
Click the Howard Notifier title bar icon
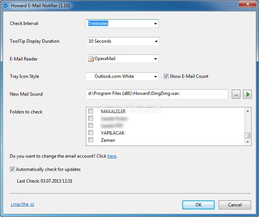6,6
